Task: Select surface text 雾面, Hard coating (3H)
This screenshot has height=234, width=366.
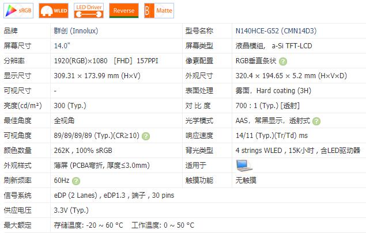Action: click(273, 91)
